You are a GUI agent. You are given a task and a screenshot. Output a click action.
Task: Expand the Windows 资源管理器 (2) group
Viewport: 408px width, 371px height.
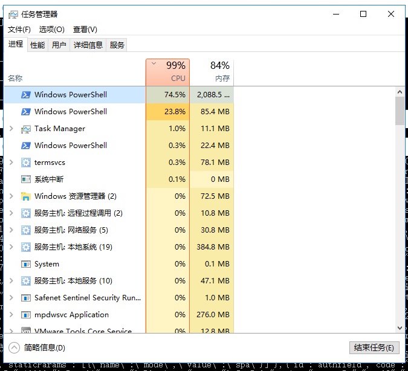[x=11, y=196]
